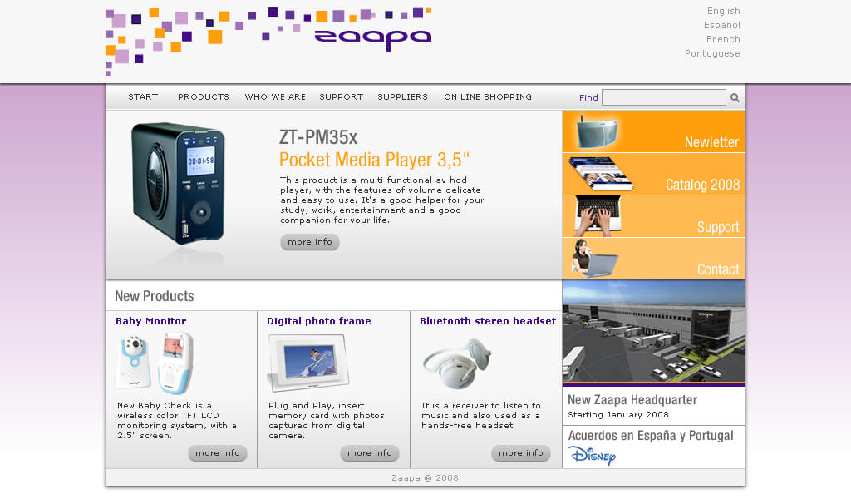Open the PRODUCTS menu item
Image resolution: width=851 pixels, height=499 pixels.
click(x=204, y=97)
